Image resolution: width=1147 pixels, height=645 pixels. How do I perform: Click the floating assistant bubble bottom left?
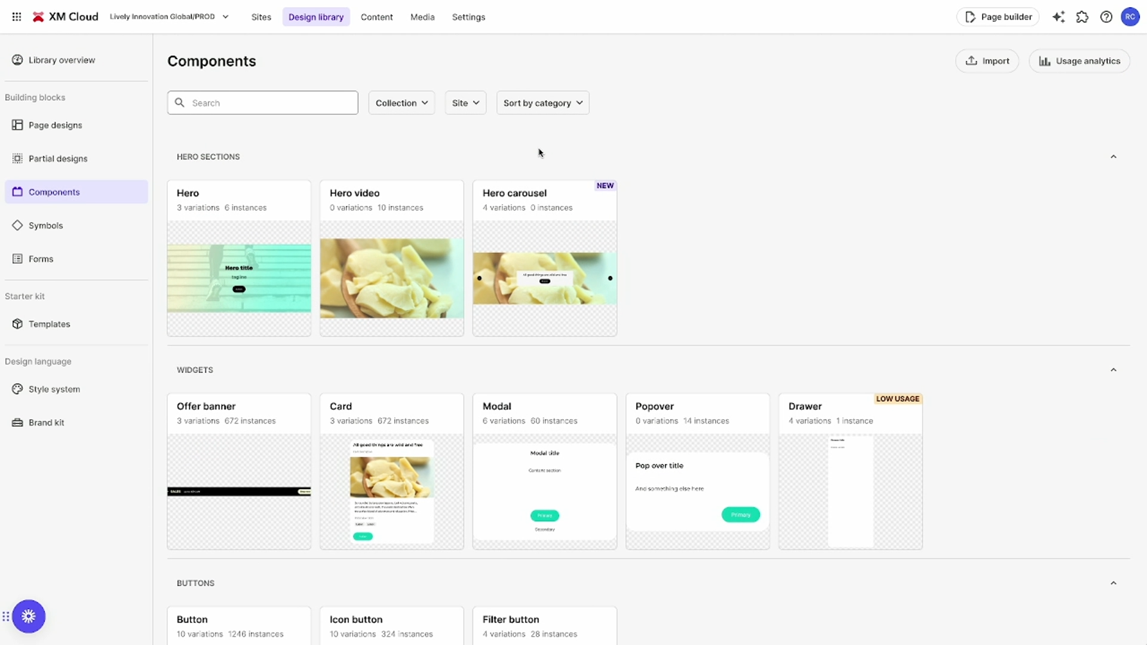pos(29,616)
